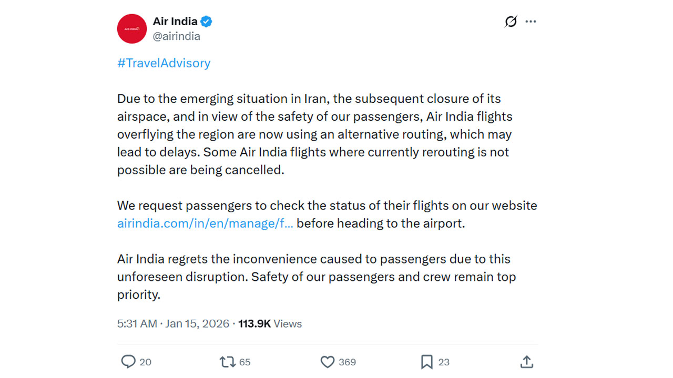The height and width of the screenshot is (378, 673).
Task: Click the reply count of 20
Action: (x=146, y=362)
